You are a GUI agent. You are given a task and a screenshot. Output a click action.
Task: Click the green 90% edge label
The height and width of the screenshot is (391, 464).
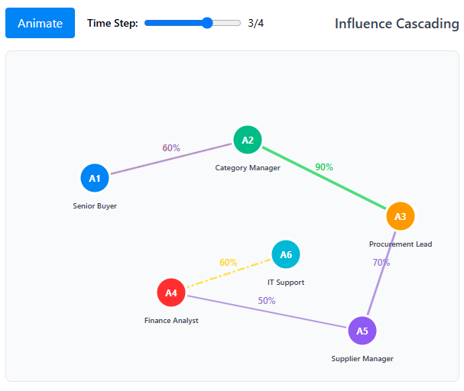[324, 167]
